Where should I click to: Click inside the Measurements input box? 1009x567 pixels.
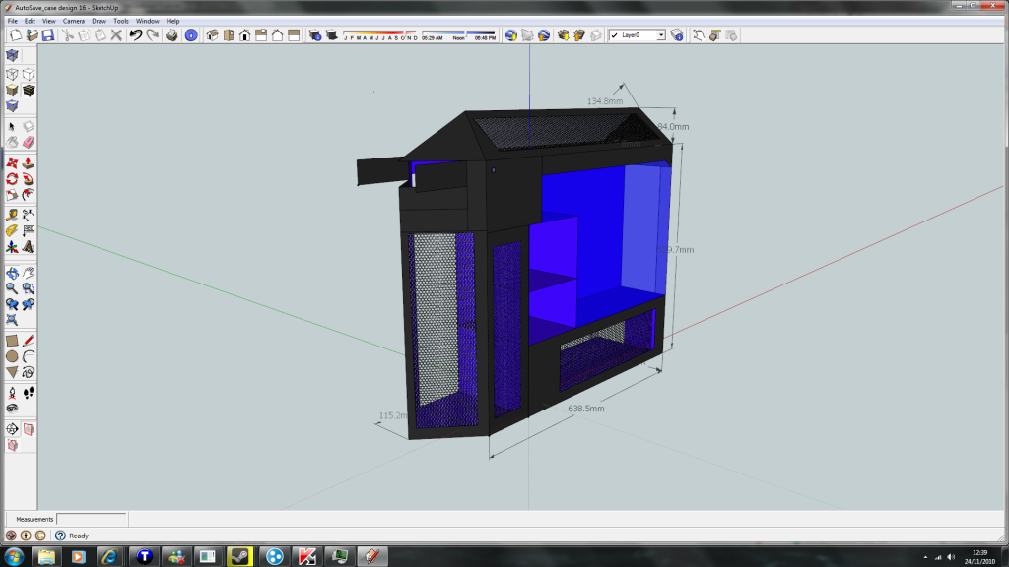point(92,519)
